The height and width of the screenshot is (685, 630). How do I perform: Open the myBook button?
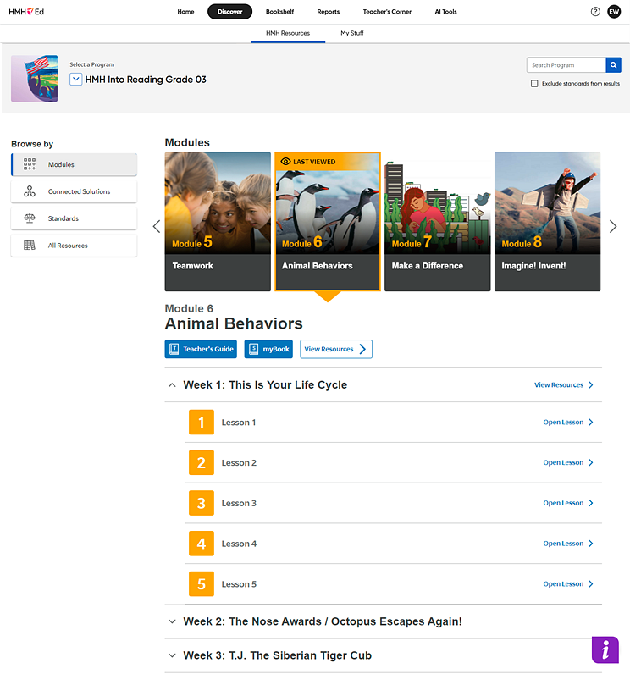268,349
